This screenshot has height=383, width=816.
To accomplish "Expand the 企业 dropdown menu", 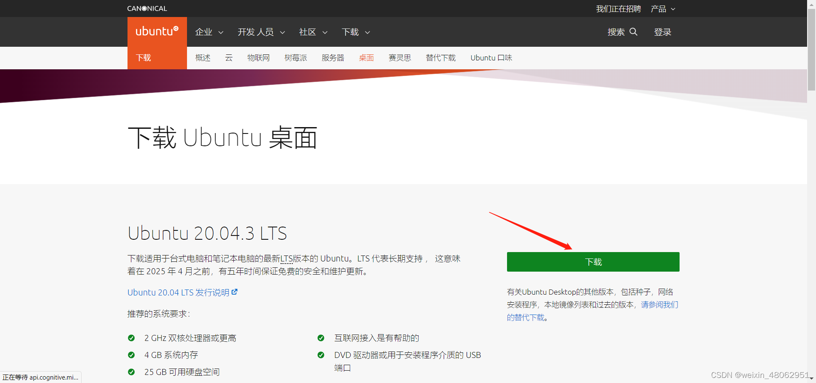I will (209, 32).
